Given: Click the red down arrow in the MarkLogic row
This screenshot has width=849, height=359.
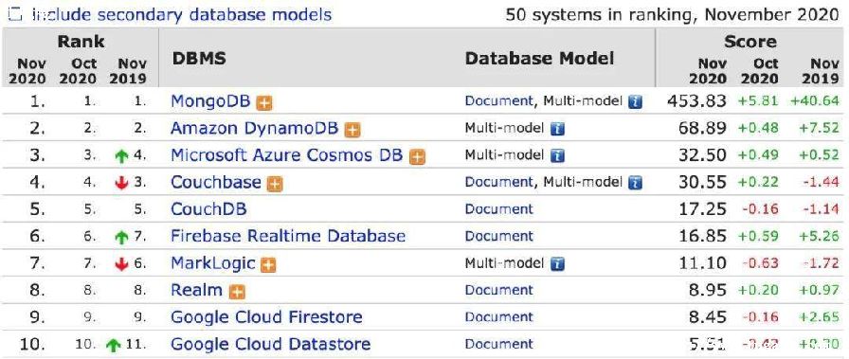Looking at the screenshot, I should click(122, 264).
